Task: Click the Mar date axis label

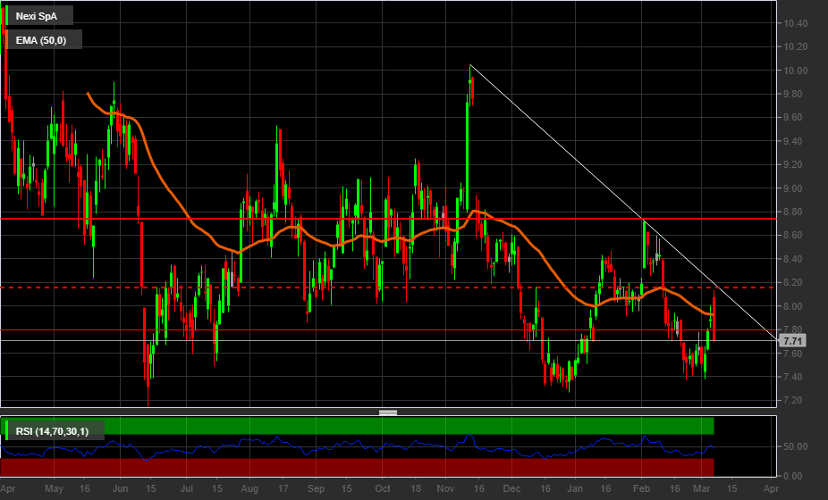Action: click(x=701, y=489)
